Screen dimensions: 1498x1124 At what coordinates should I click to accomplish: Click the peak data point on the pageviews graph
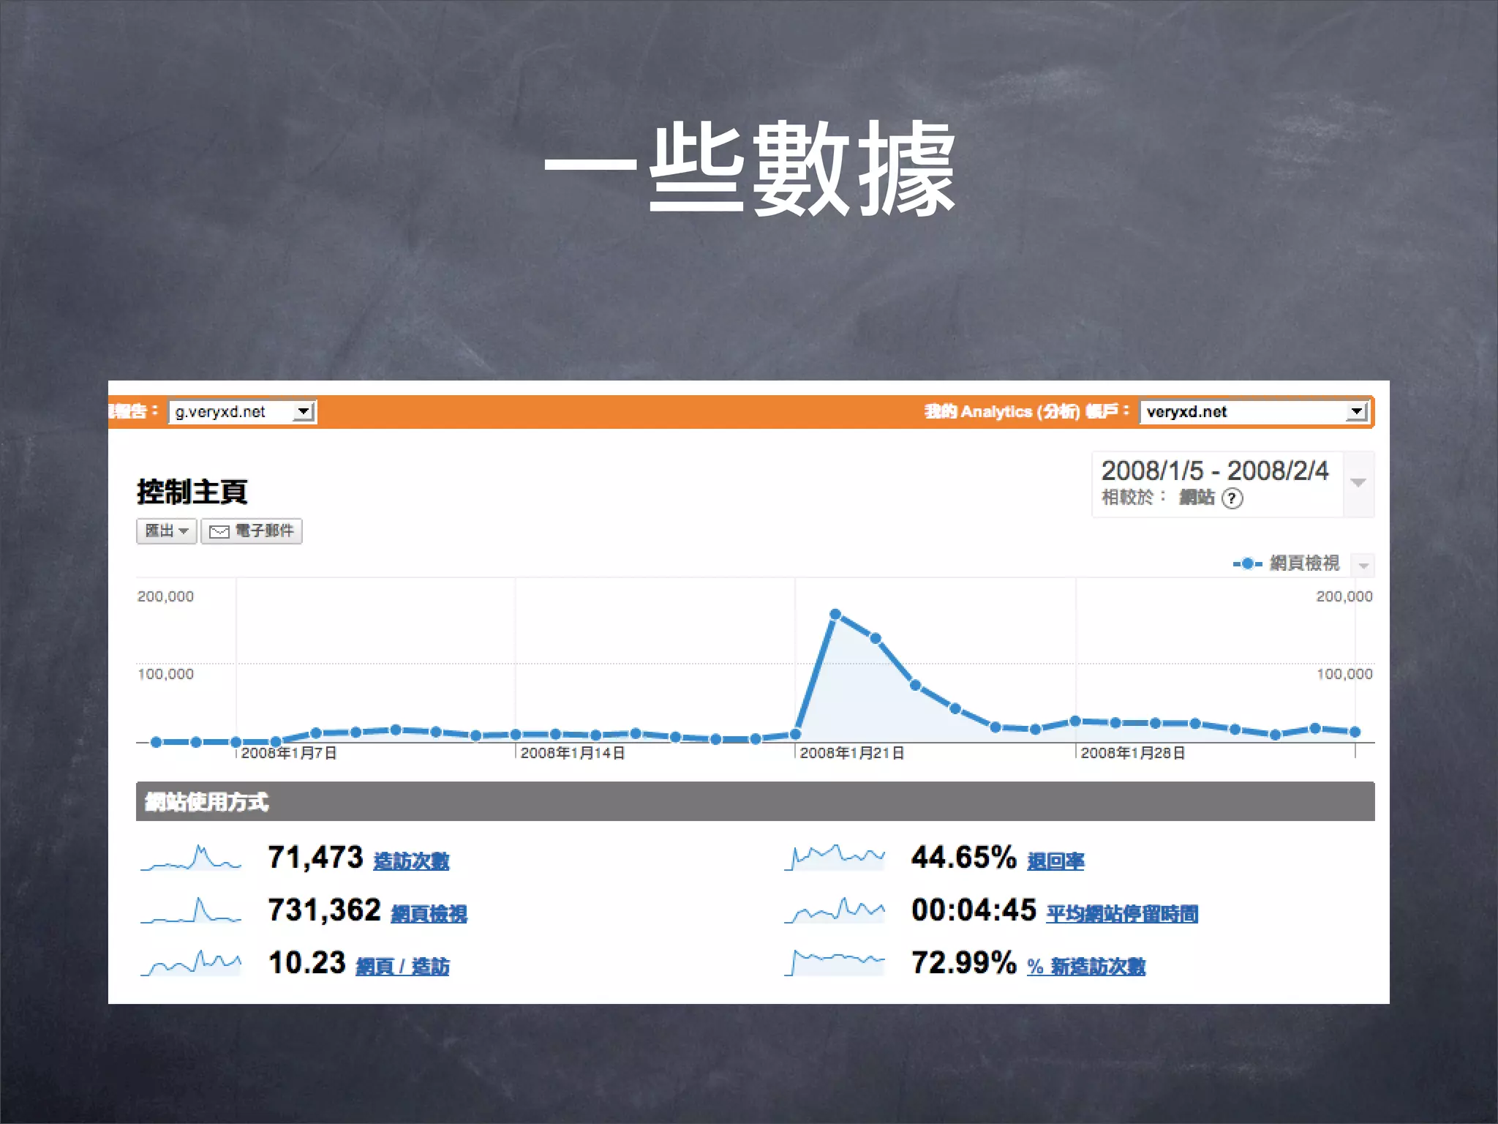(x=835, y=615)
